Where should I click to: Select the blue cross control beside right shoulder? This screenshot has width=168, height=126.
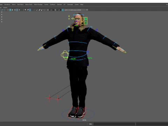(97, 30)
